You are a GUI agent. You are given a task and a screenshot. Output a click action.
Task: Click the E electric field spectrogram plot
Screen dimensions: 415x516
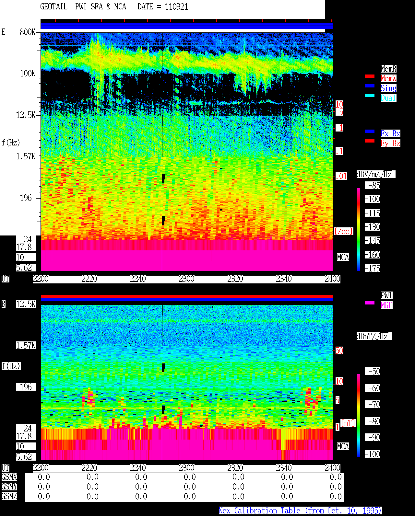click(186, 152)
